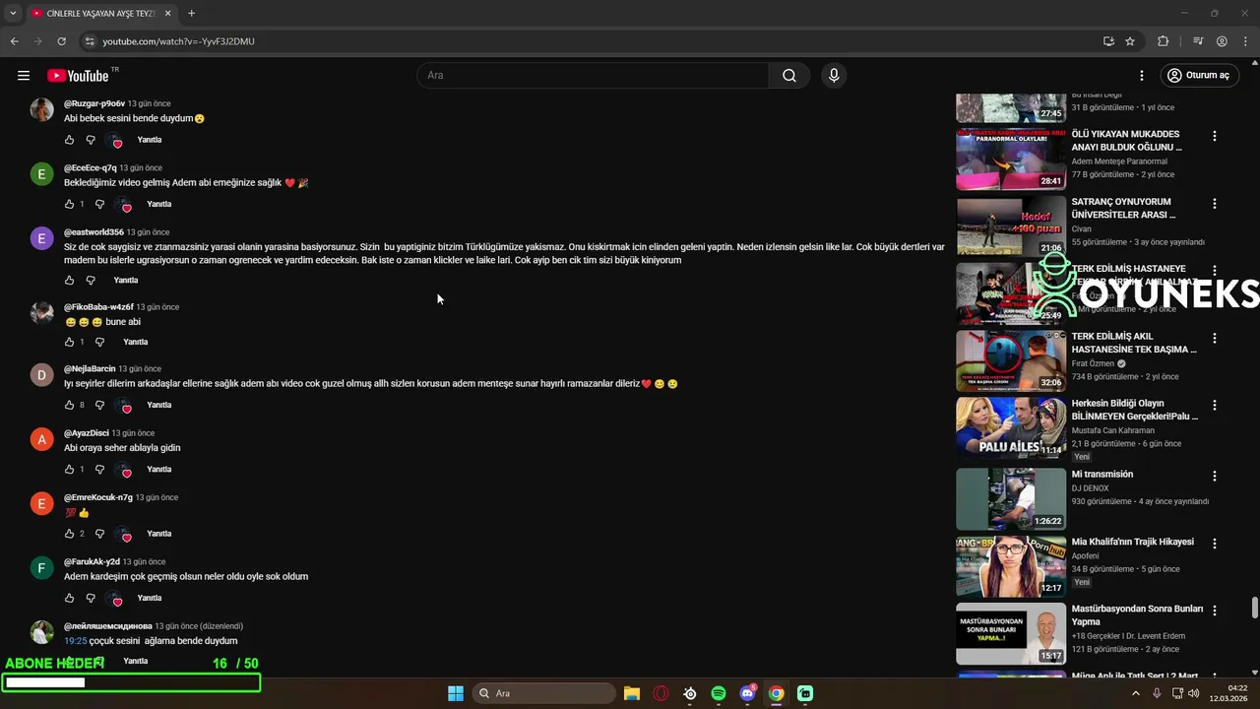Viewport: 1260px width, 709px height.
Task: Start voice search with microphone icon
Action: [x=834, y=75]
